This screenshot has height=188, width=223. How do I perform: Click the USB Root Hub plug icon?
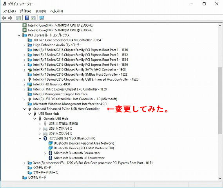coord(35,114)
